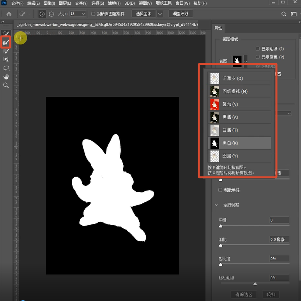Image resolution: width=301 pixels, height=301 pixels.
Task: Choose the 图层 (Y) view mode
Action: 239,156
